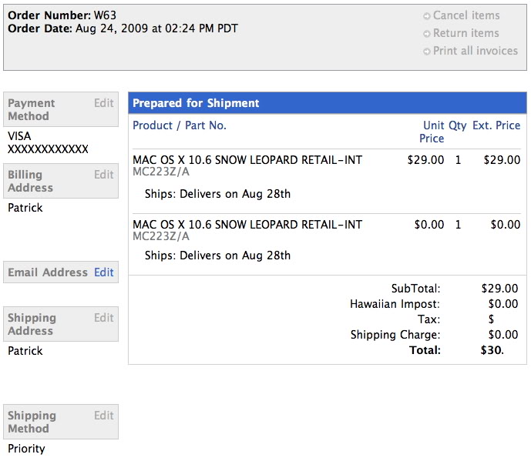Click the Qty column header
This screenshot has height=461, width=531.
coord(458,125)
